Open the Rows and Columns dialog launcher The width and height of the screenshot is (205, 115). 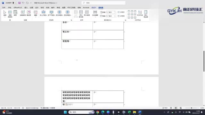click(x=71, y=20)
